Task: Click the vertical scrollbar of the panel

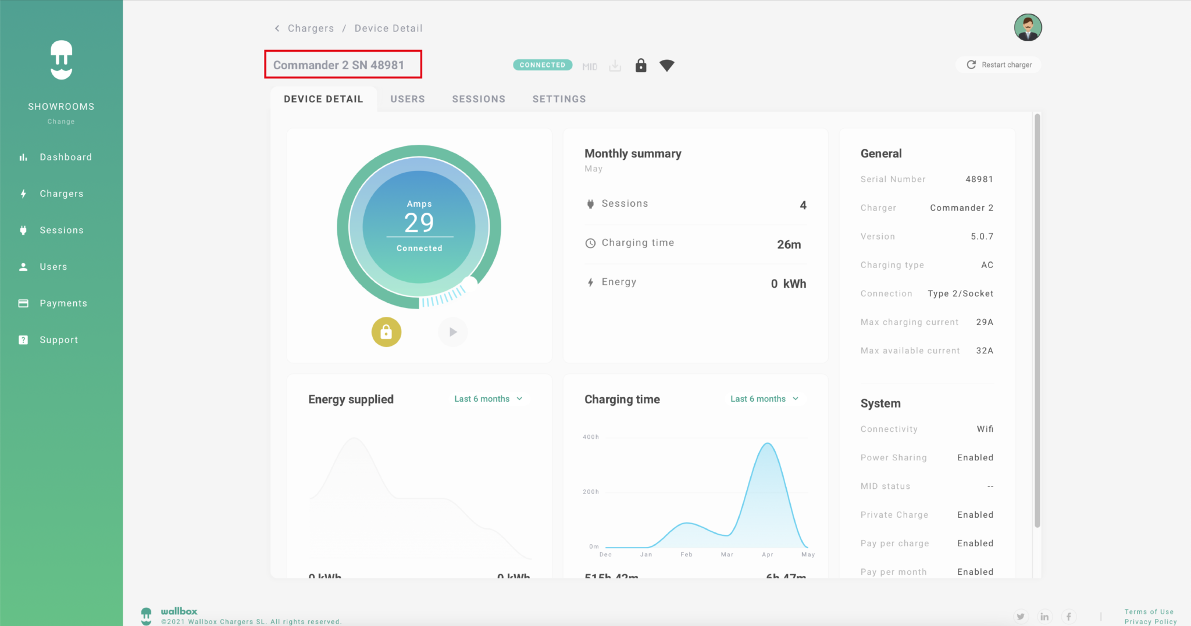Action: 1037,320
